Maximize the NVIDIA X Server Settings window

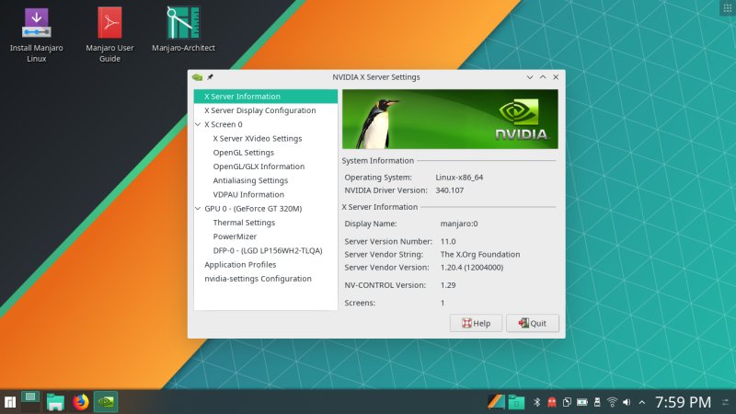click(x=543, y=77)
